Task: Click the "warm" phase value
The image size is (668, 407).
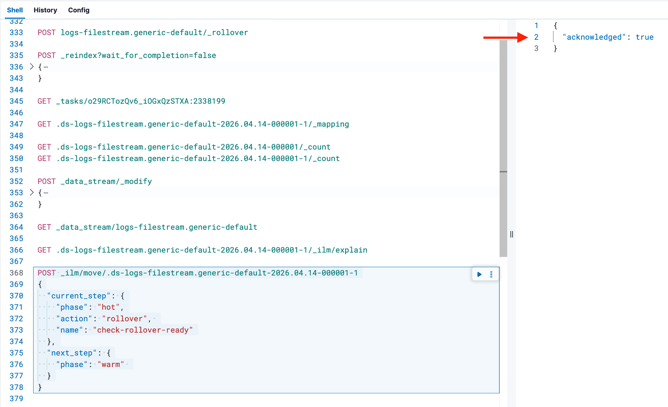Action: (111, 364)
